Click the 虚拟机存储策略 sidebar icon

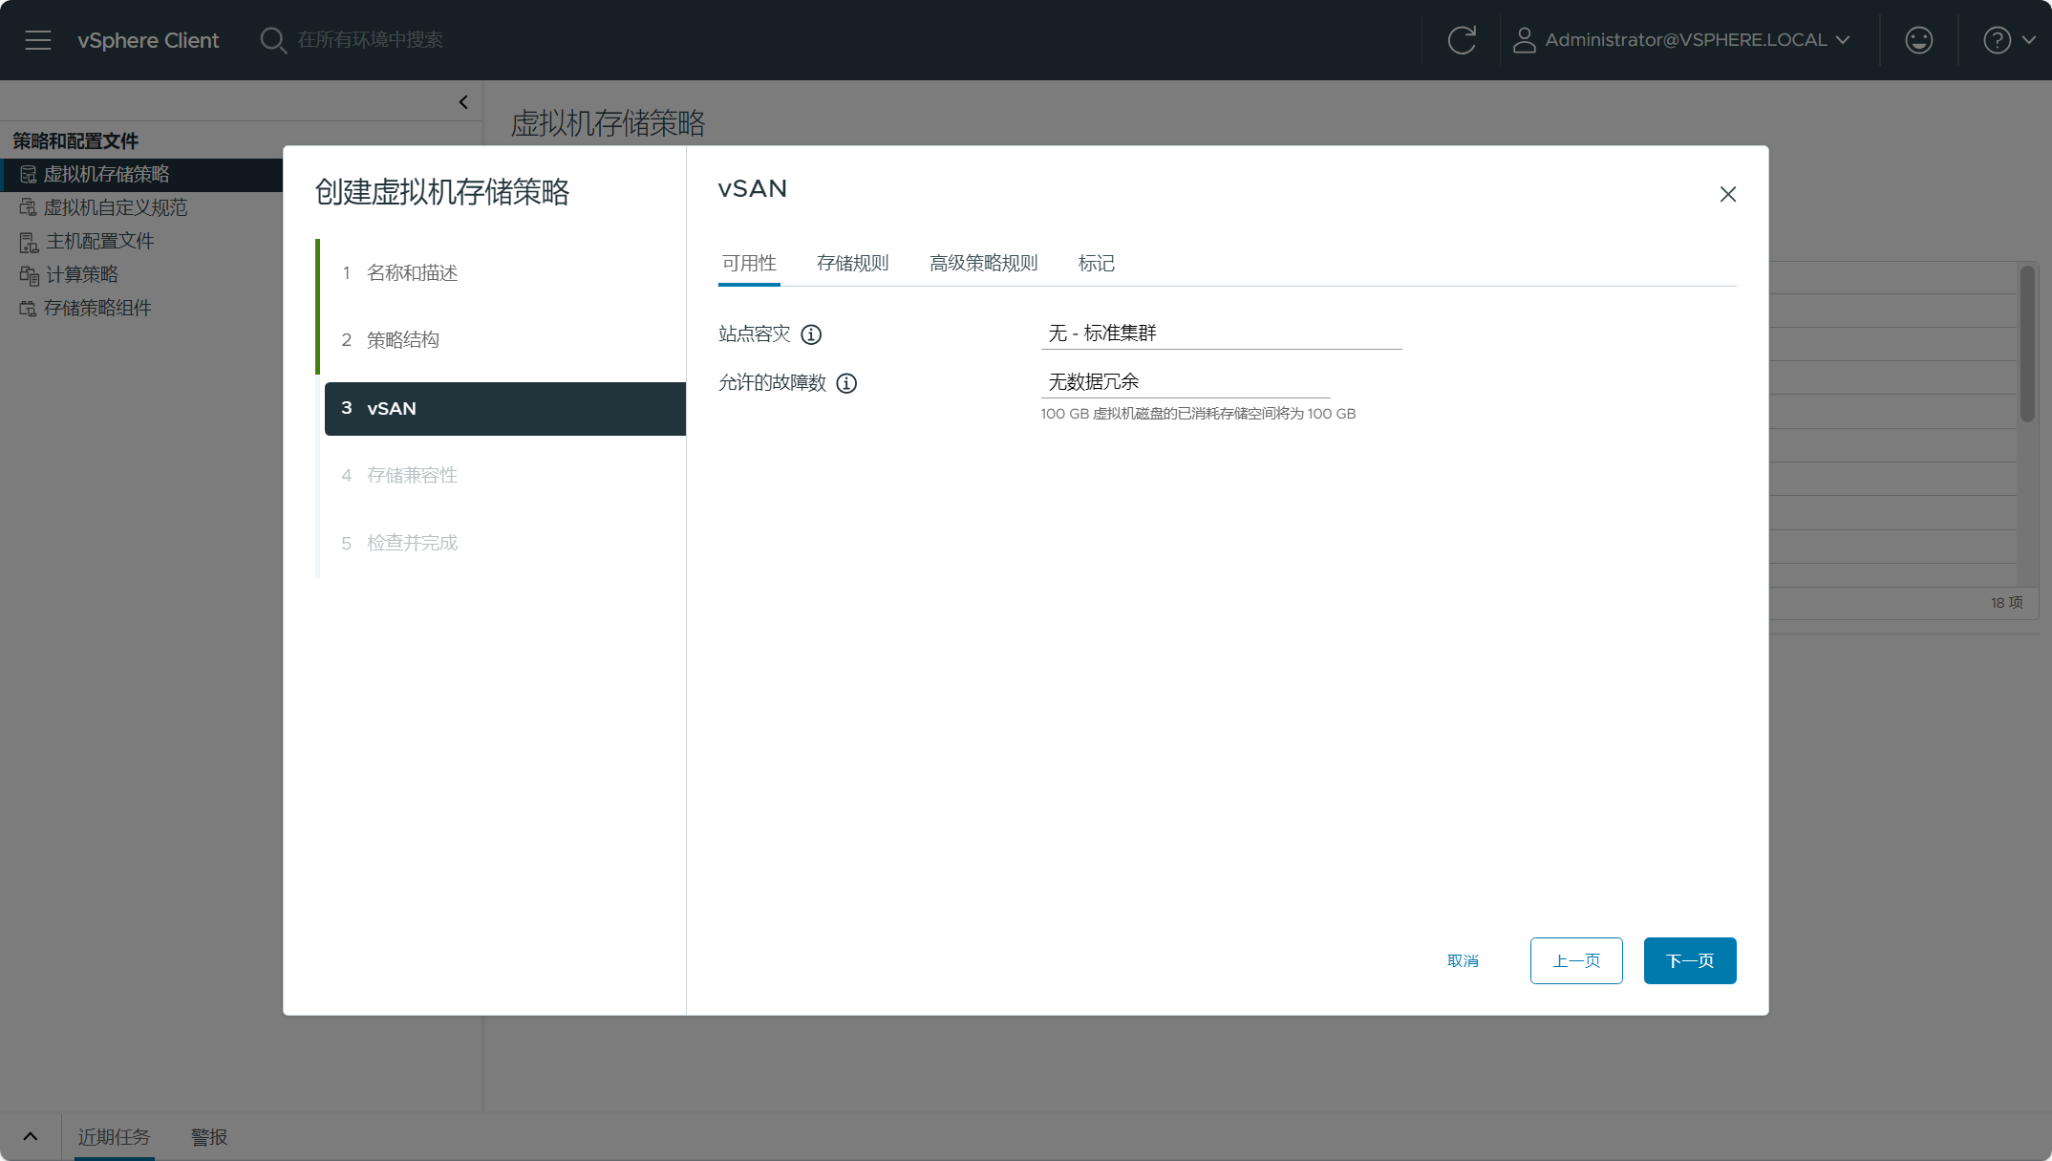[x=27, y=174]
